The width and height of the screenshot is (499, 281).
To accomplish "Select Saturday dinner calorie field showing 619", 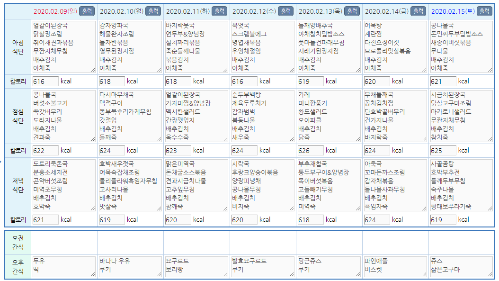I will [x=443, y=220].
